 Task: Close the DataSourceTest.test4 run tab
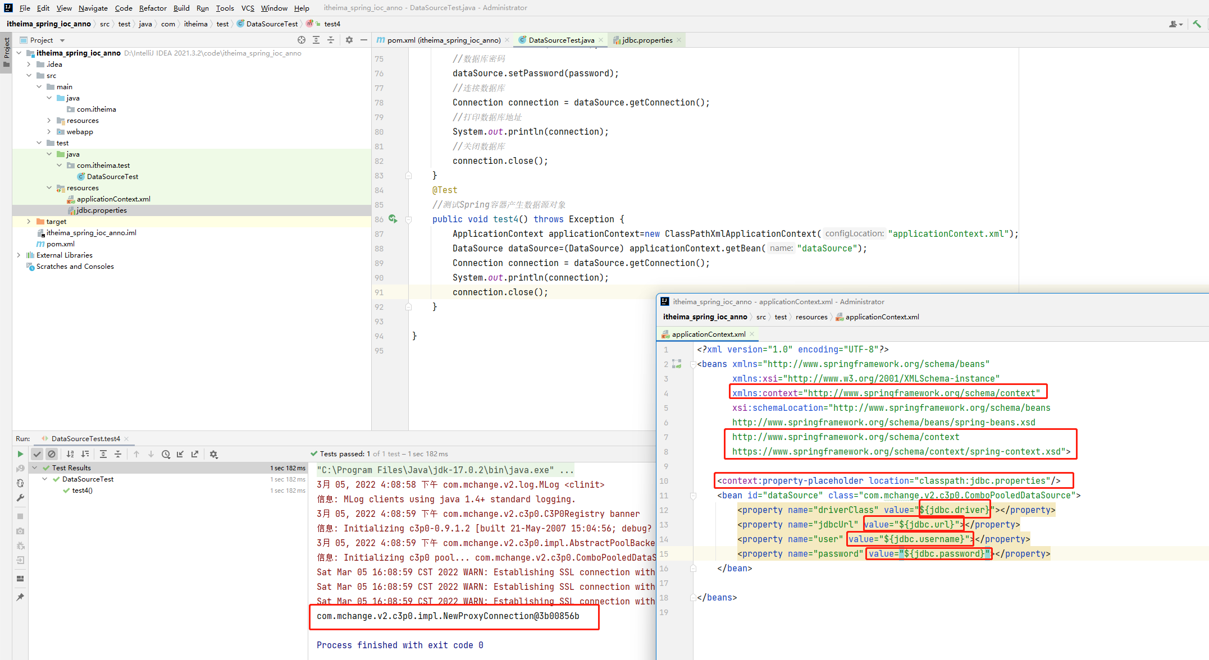(x=126, y=439)
